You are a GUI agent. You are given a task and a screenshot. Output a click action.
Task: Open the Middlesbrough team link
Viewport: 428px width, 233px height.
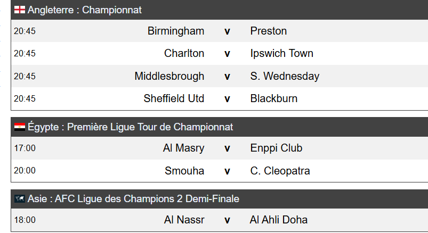(169, 76)
